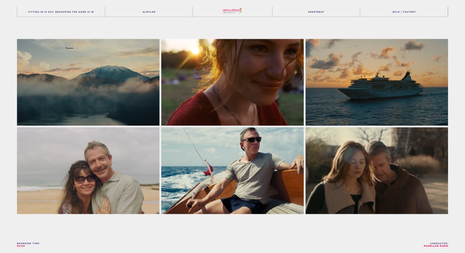Open the cruise ship sunset thumbnail
This screenshot has height=253, width=465.
(x=377, y=82)
